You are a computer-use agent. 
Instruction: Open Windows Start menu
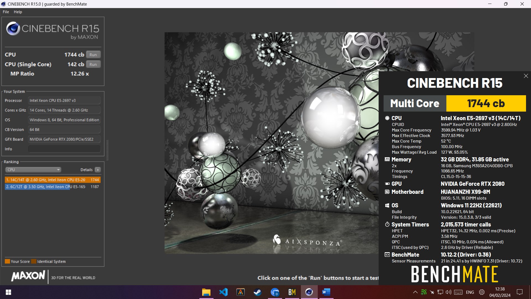click(8, 292)
